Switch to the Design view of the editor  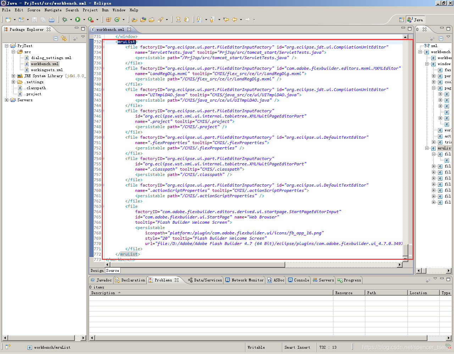click(x=97, y=270)
